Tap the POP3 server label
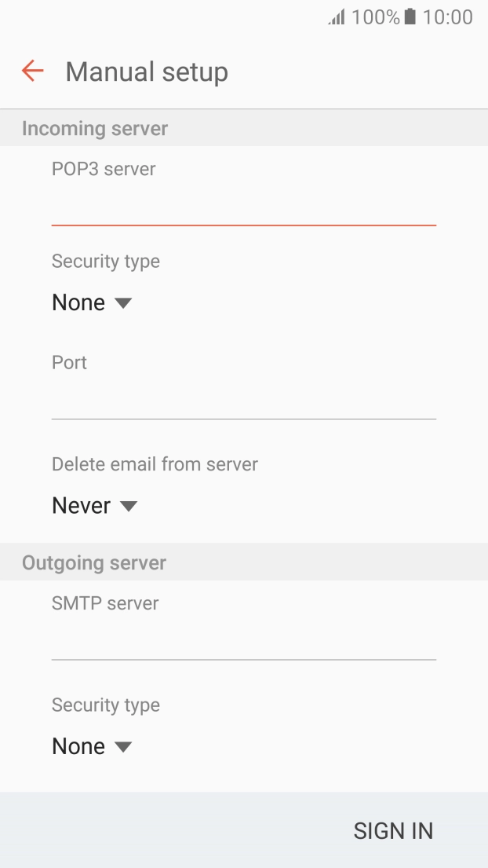488x868 pixels. (x=104, y=169)
